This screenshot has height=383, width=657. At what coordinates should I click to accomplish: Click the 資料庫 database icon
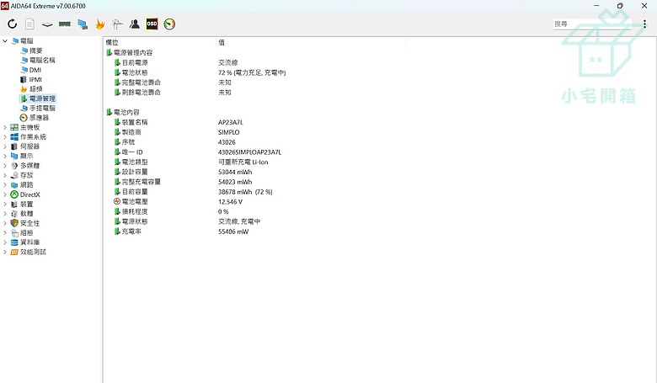pos(14,242)
